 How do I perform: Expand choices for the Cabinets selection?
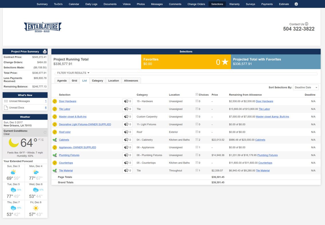[x=197, y=140]
